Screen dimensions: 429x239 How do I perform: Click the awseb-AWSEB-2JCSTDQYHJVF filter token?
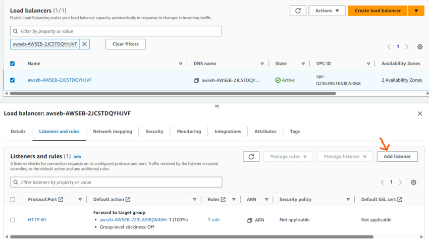pyautogui.click(x=45, y=44)
